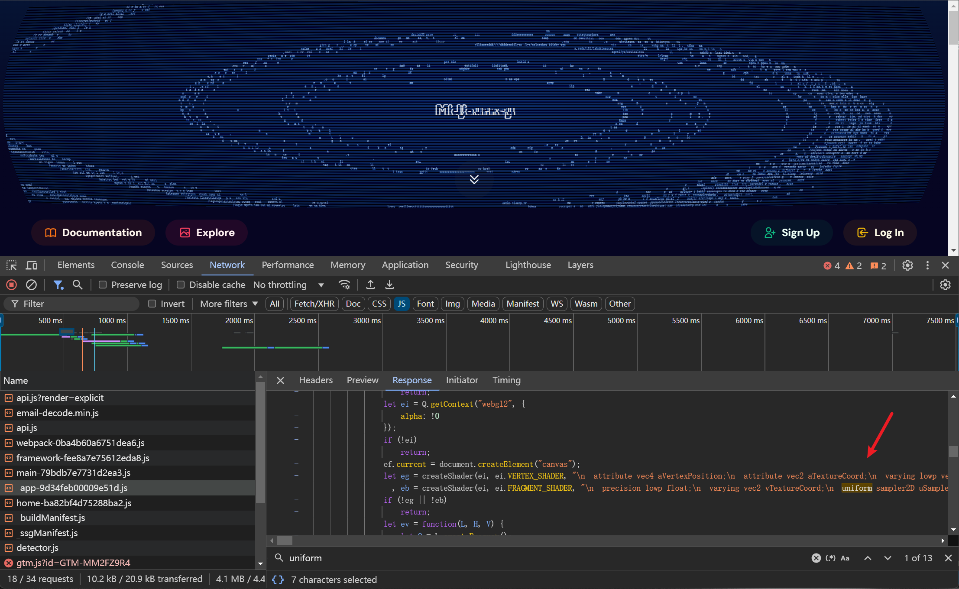The width and height of the screenshot is (959, 589).
Task: Switch to the Console tab
Action: coord(127,265)
